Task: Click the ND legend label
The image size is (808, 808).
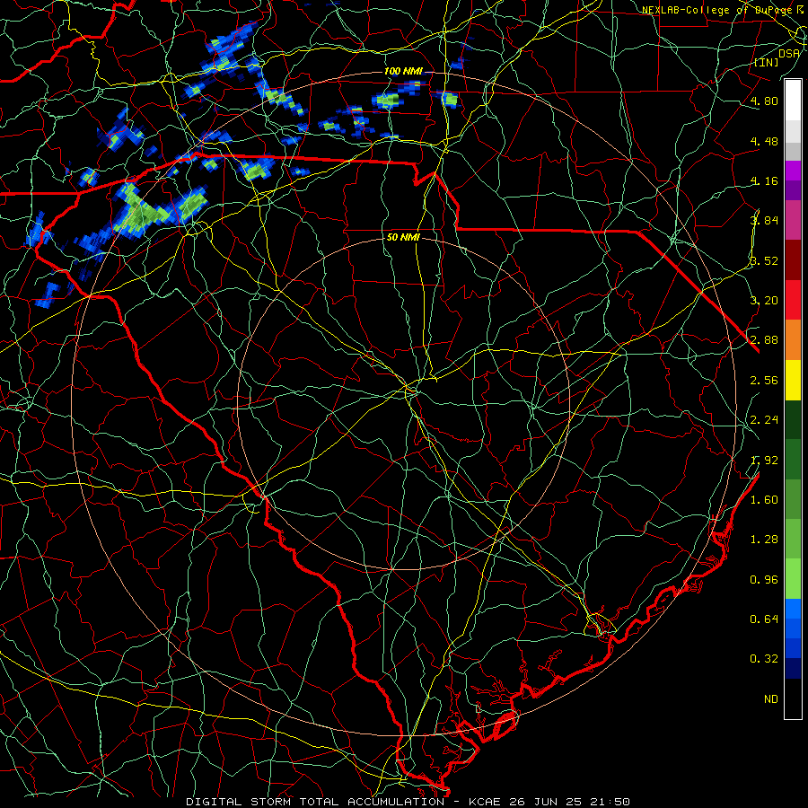Action: 771,699
